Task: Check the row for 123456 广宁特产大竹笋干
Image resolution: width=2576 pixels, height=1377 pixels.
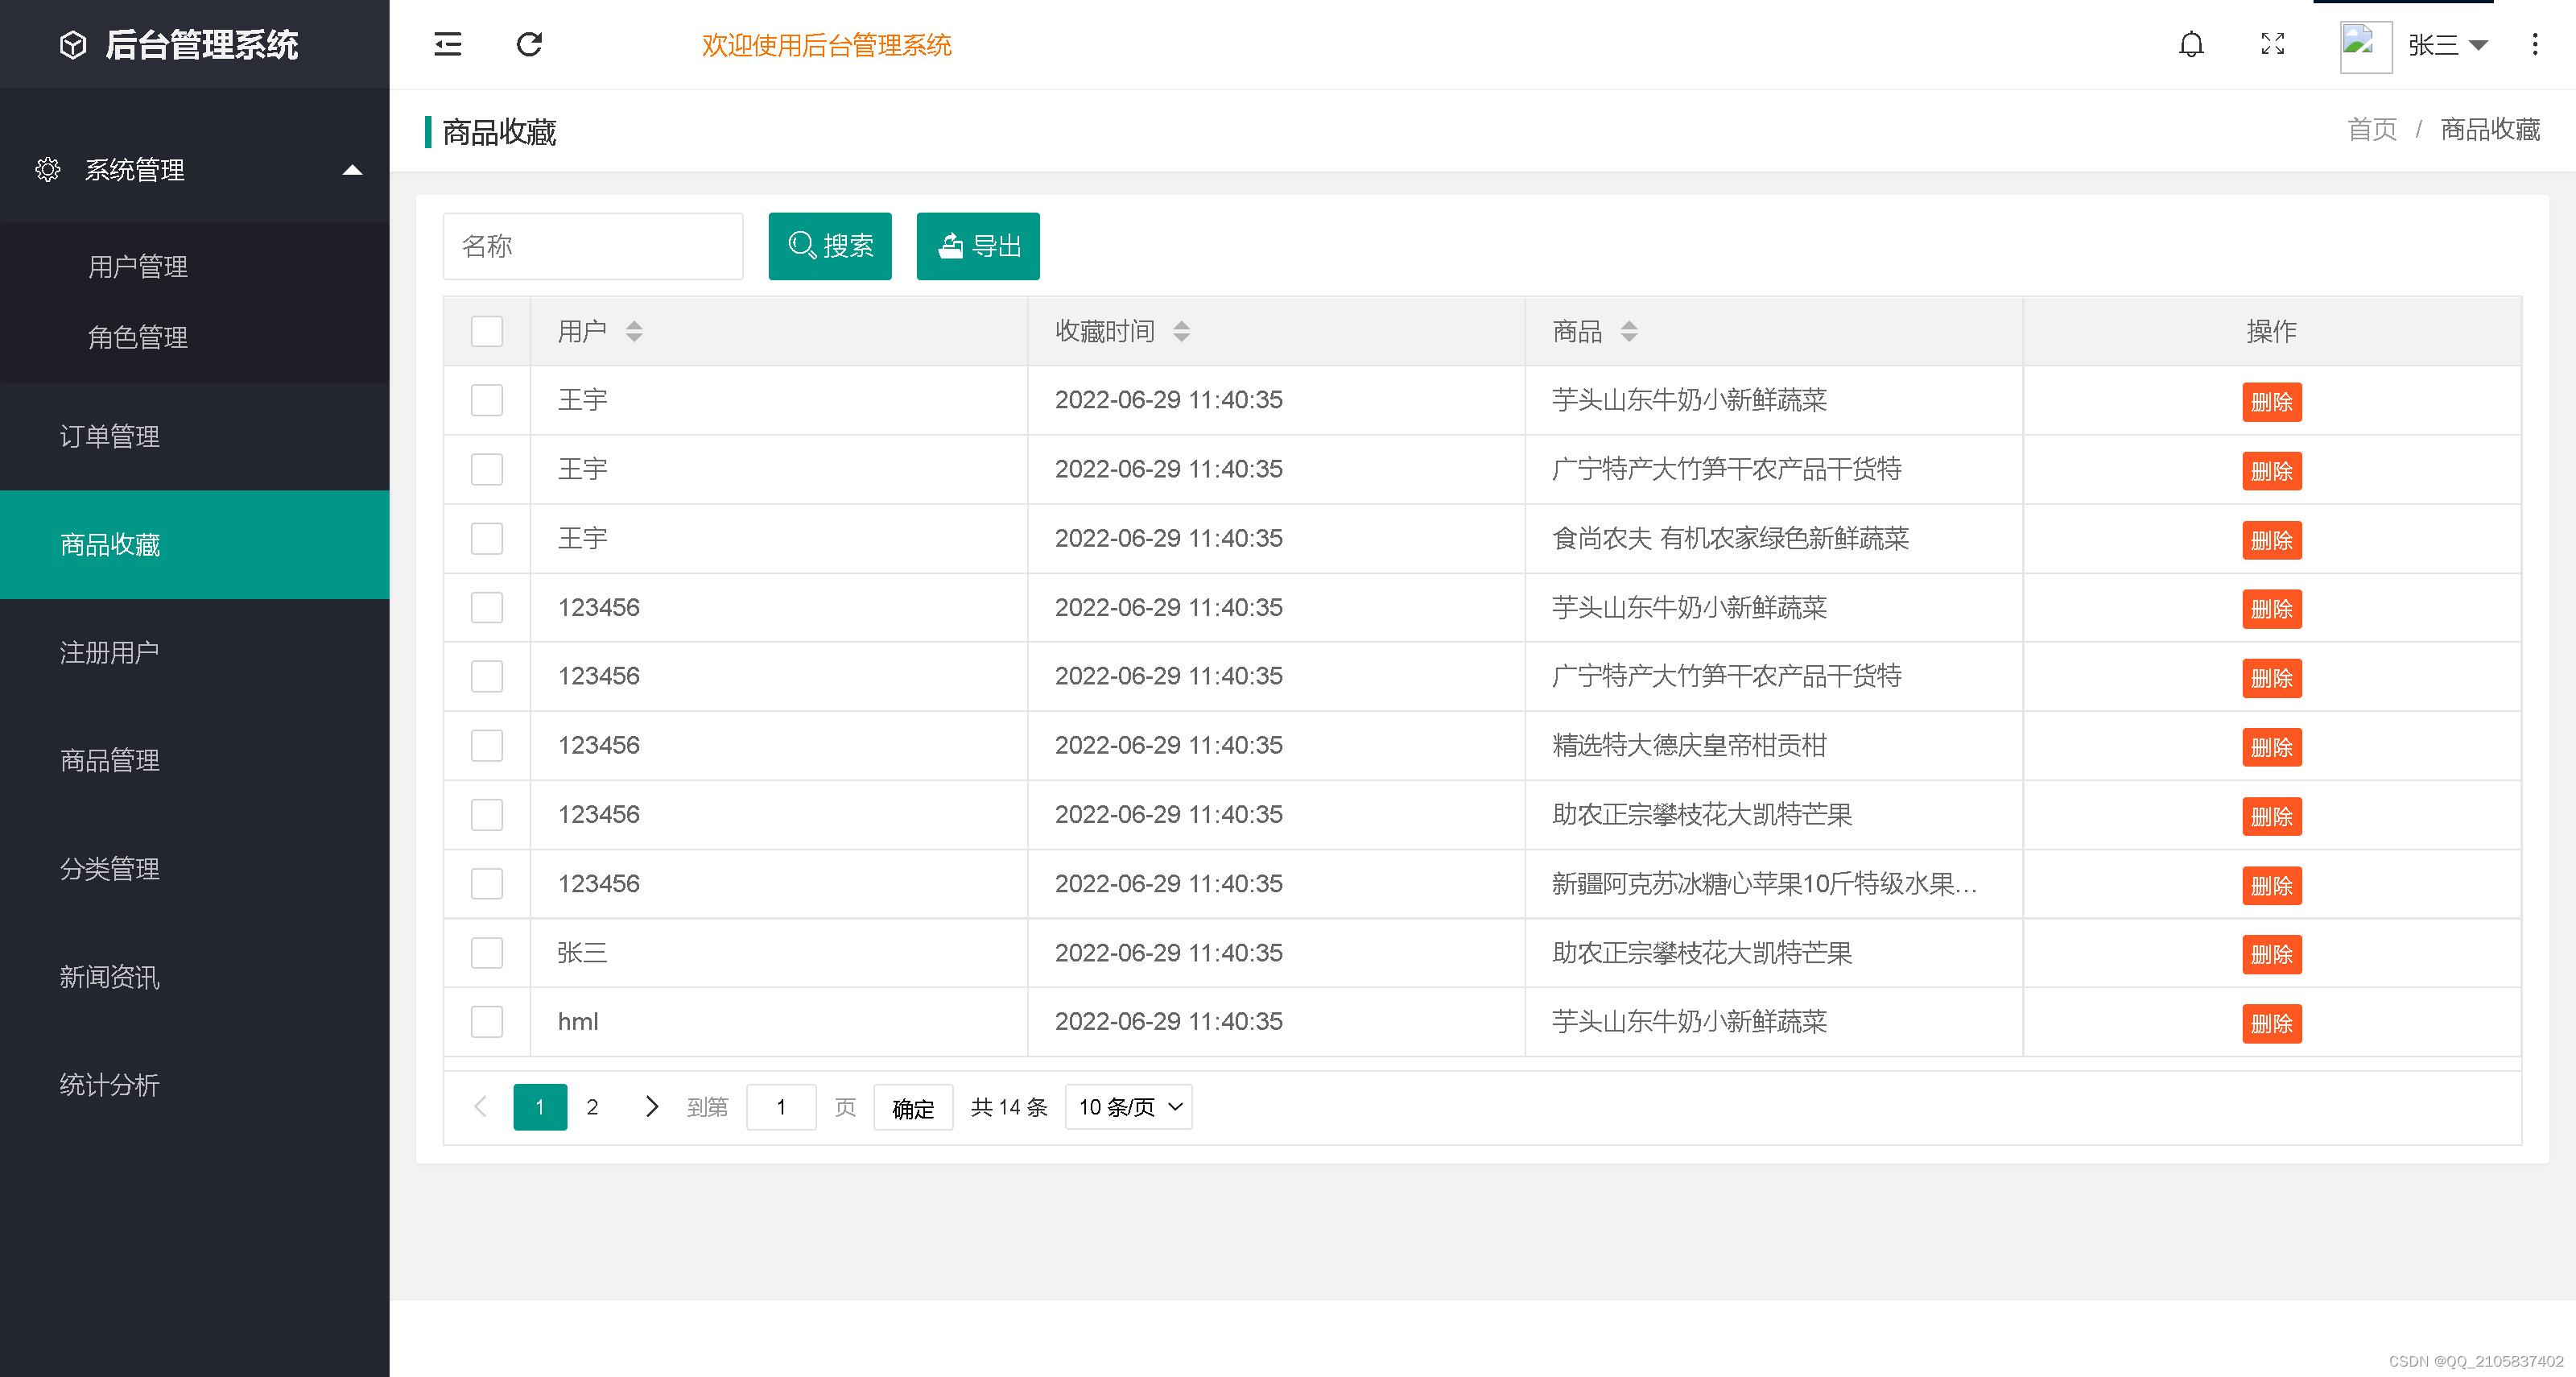Action: pos(487,676)
